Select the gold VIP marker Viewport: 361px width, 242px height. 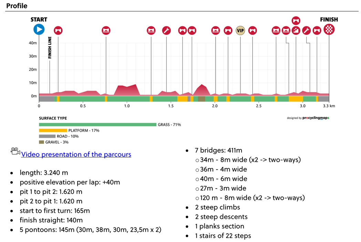[240, 30]
